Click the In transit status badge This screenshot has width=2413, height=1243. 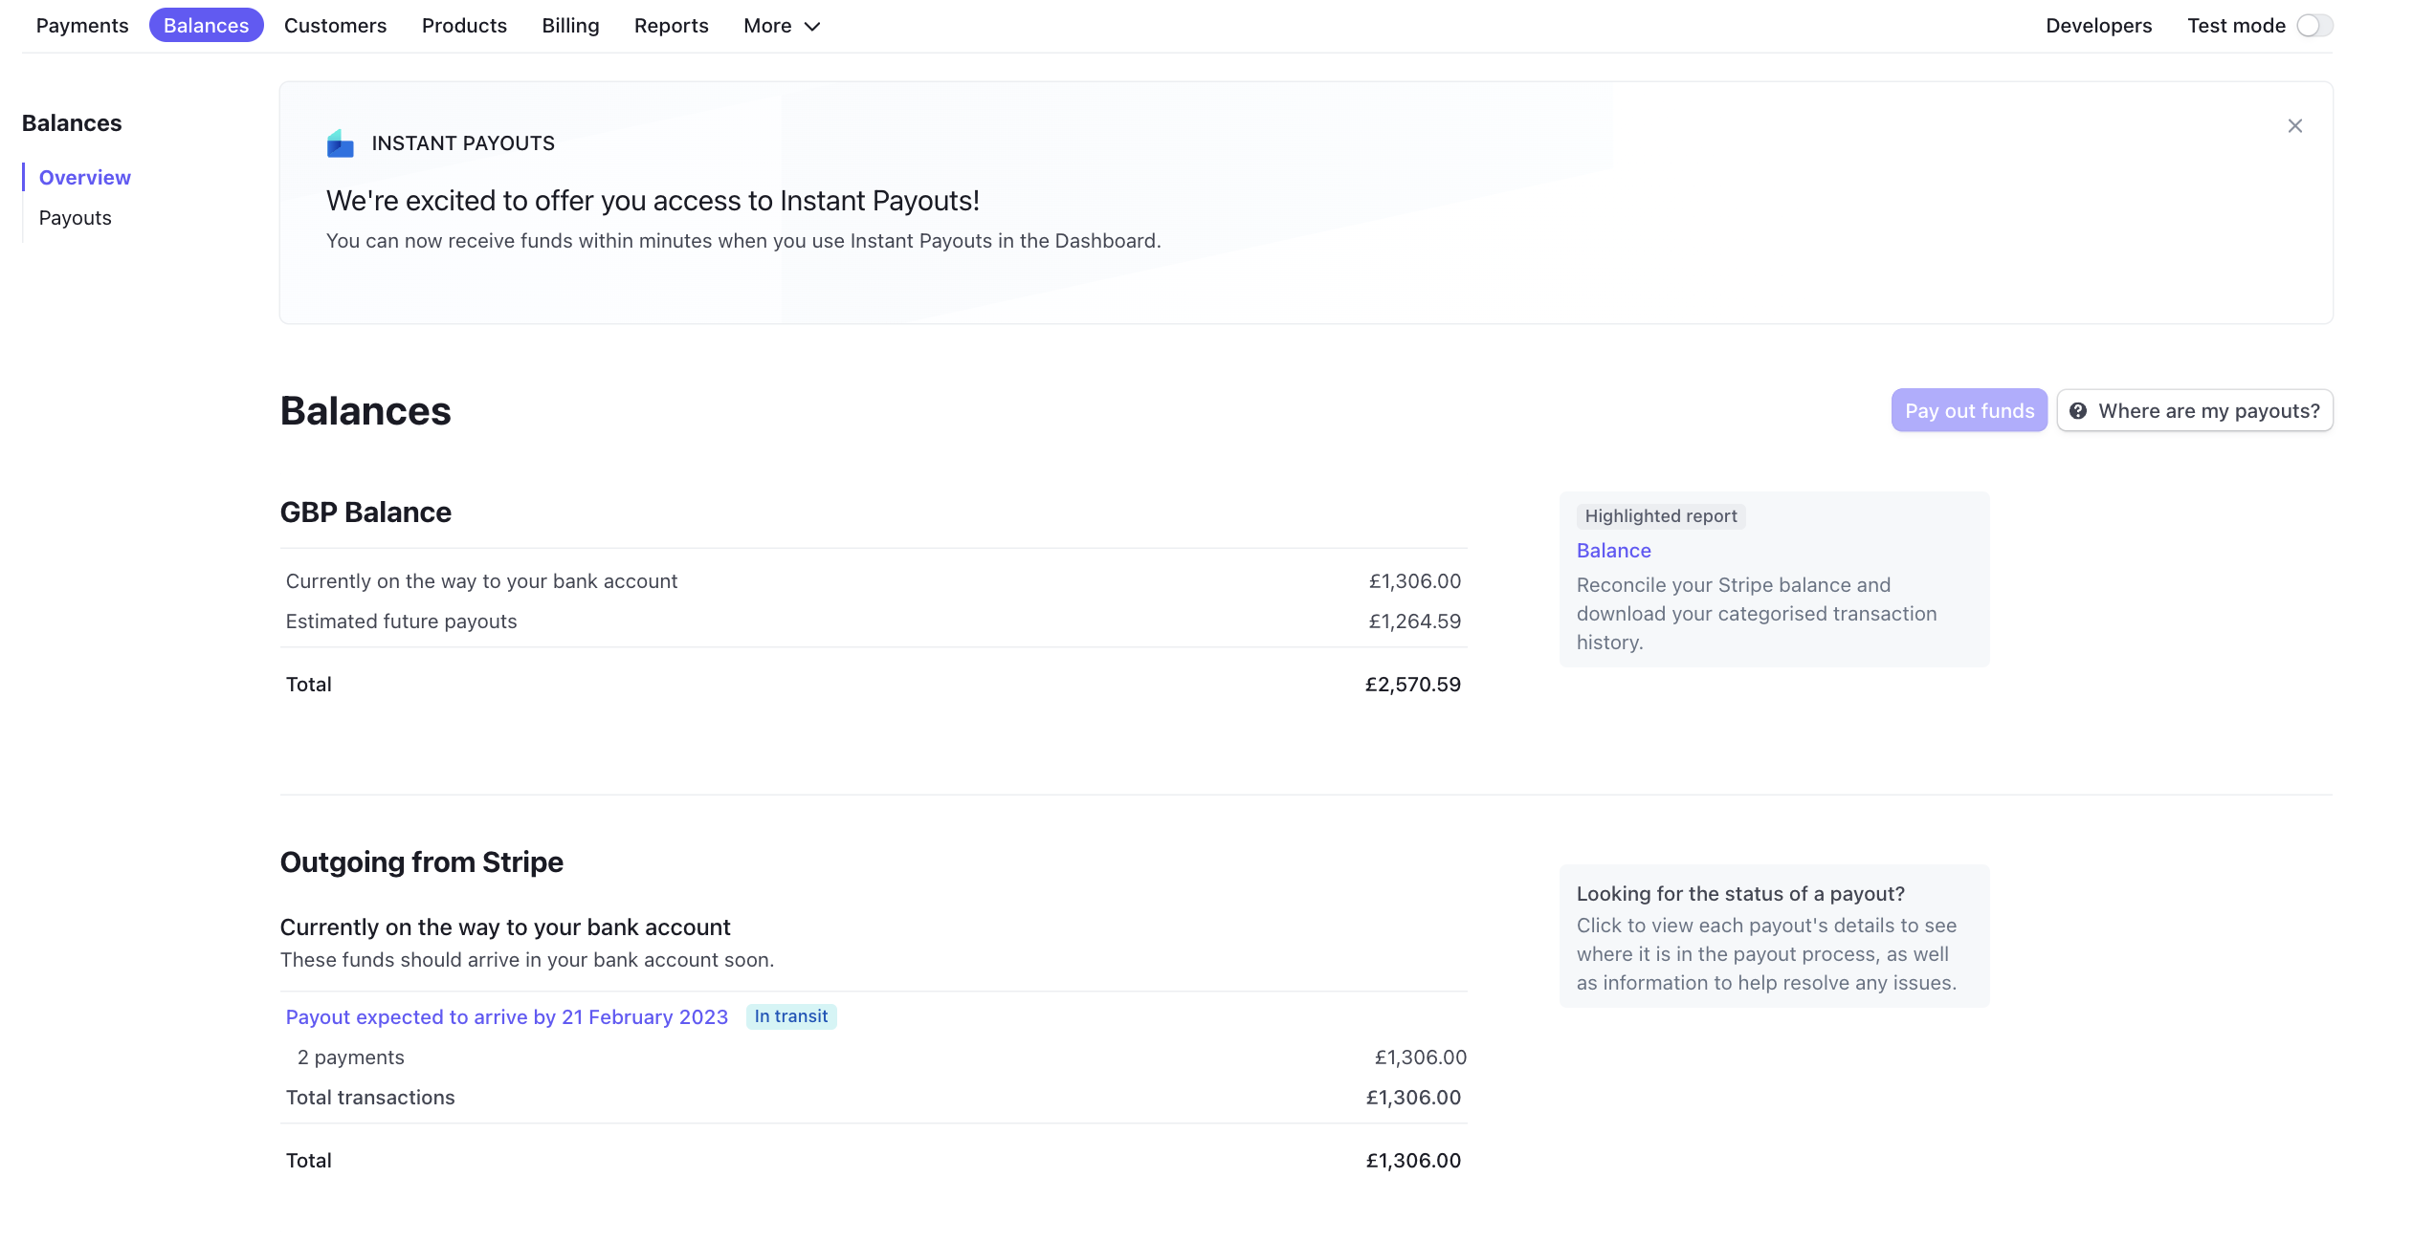pyautogui.click(x=790, y=1016)
